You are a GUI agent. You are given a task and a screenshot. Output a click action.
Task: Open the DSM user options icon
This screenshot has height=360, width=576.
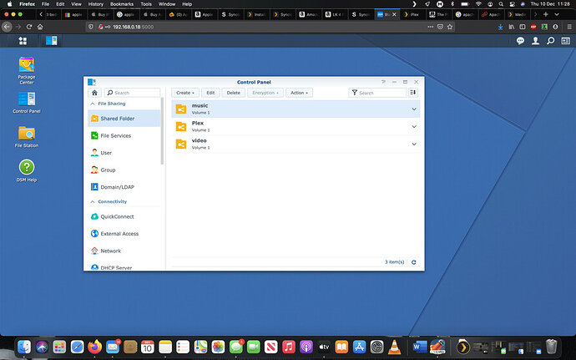pyautogui.click(x=536, y=41)
